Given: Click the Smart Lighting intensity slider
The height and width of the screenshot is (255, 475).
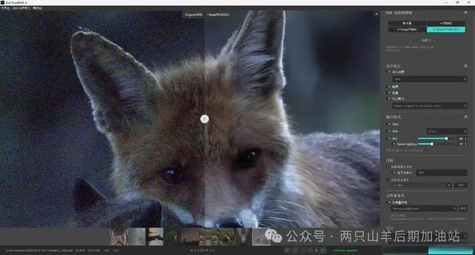Looking at the screenshot, I should tap(435, 144).
